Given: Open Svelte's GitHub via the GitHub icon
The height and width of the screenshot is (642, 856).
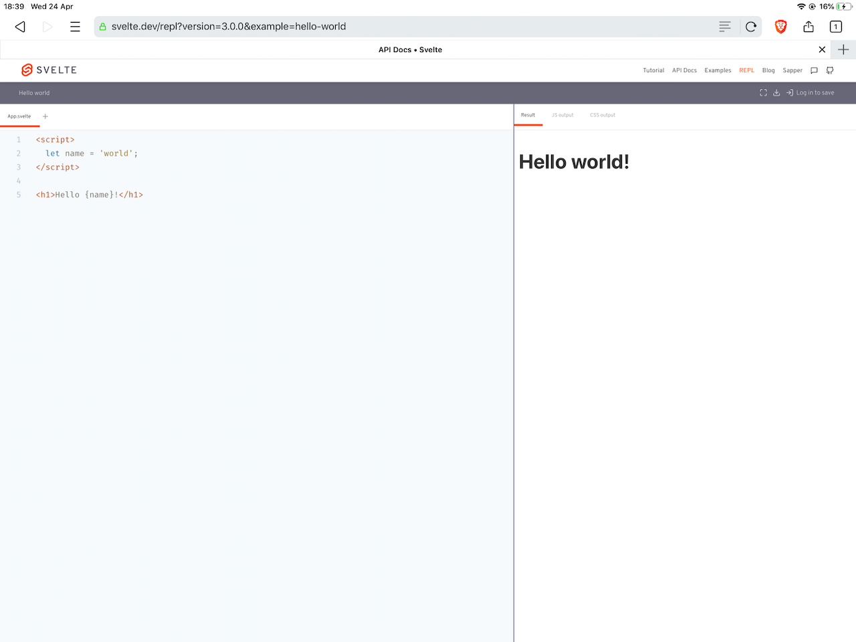Looking at the screenshot, I should [x=829, y=70].
